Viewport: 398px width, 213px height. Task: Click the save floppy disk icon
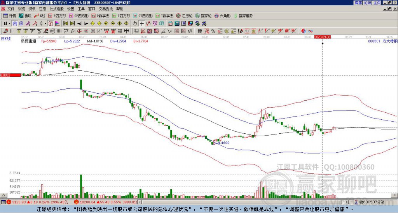[190, 24]
